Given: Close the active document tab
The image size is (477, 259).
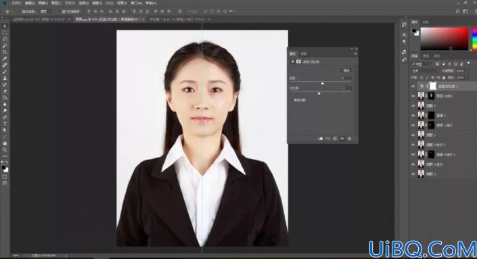Looking at the screenshot, I should click(144, 19).
